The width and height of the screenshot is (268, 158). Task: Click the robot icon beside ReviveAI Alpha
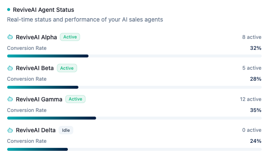click(10, 37)
